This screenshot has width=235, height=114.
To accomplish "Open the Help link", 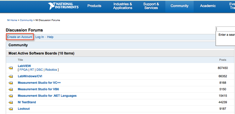I will point(50,37).
